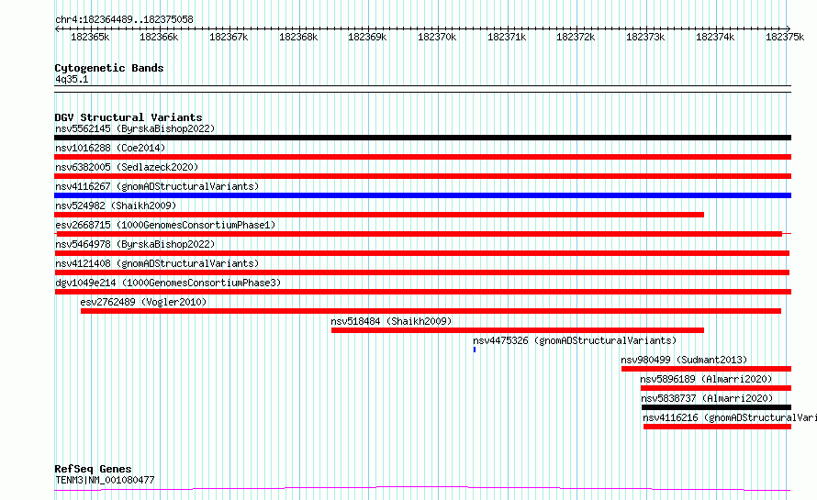The width and height of the screenshot is (817, 500).
Task: Click the nsv5562145 black variant bar
Action: (x=422, y=138)
